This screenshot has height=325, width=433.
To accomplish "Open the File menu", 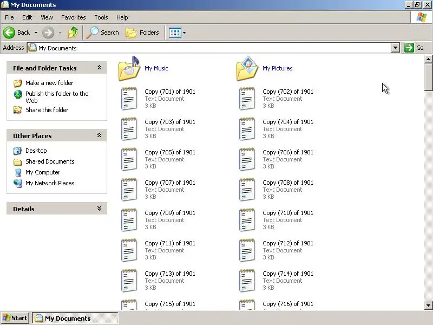I will [9, 17].
